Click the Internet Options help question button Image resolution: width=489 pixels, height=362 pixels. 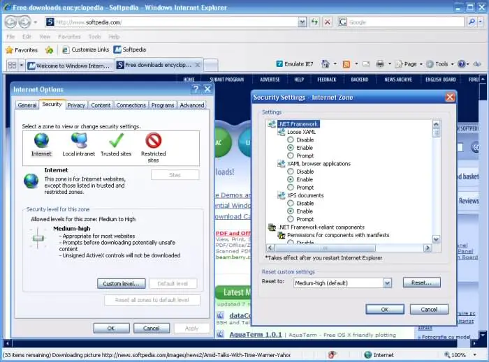[x=196, y=89]
